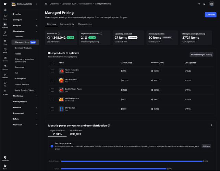This screenshot has width=220, height=171.
Task: Select User distribution metric 831,103
Action: click(x=75, y=133)
